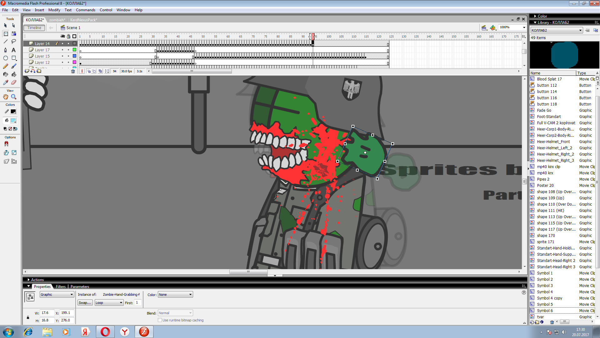The height and width of the screenshot is (338, 600).
Task: Activate the Hand tool
Action: coord(5,97)
